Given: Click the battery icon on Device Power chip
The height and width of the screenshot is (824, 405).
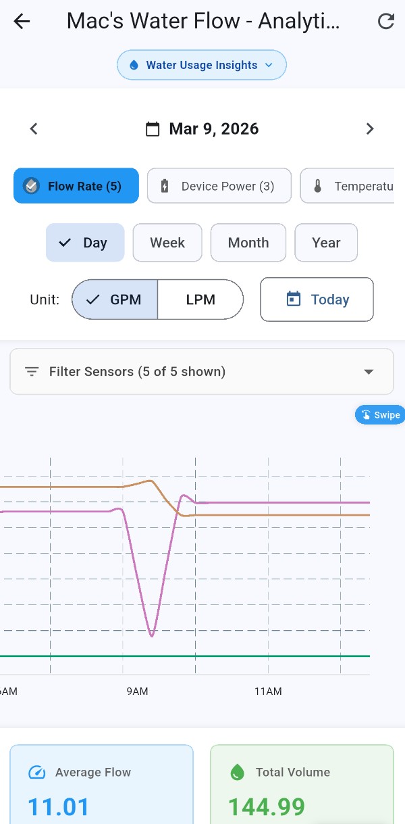Looking at the screenshot, I should tap(164, 185).
